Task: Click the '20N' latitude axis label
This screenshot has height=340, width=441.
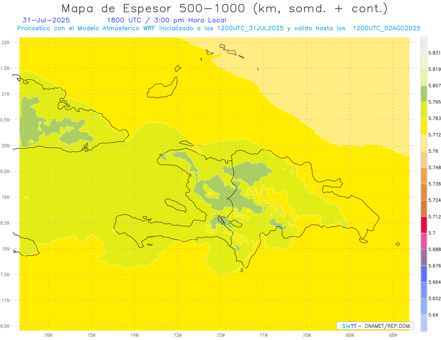Action: click(6, 146)
